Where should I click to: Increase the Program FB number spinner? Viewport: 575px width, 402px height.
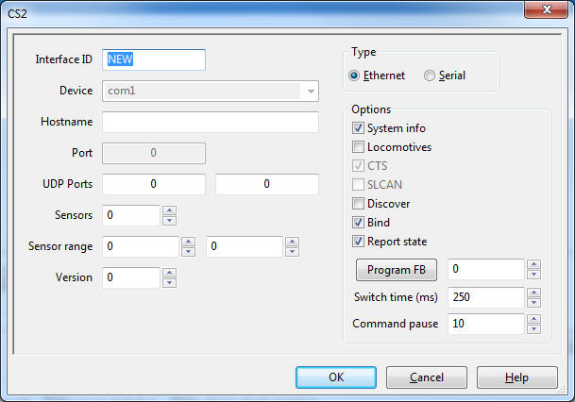click(533, 264)
